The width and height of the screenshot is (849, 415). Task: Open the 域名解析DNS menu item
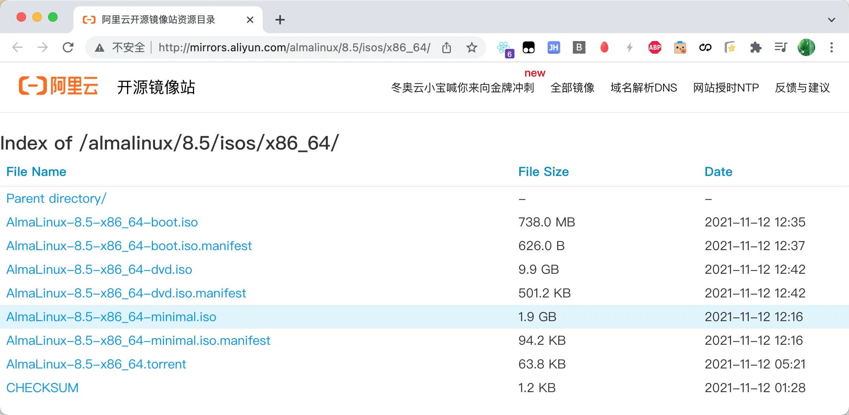coord(644,88)
